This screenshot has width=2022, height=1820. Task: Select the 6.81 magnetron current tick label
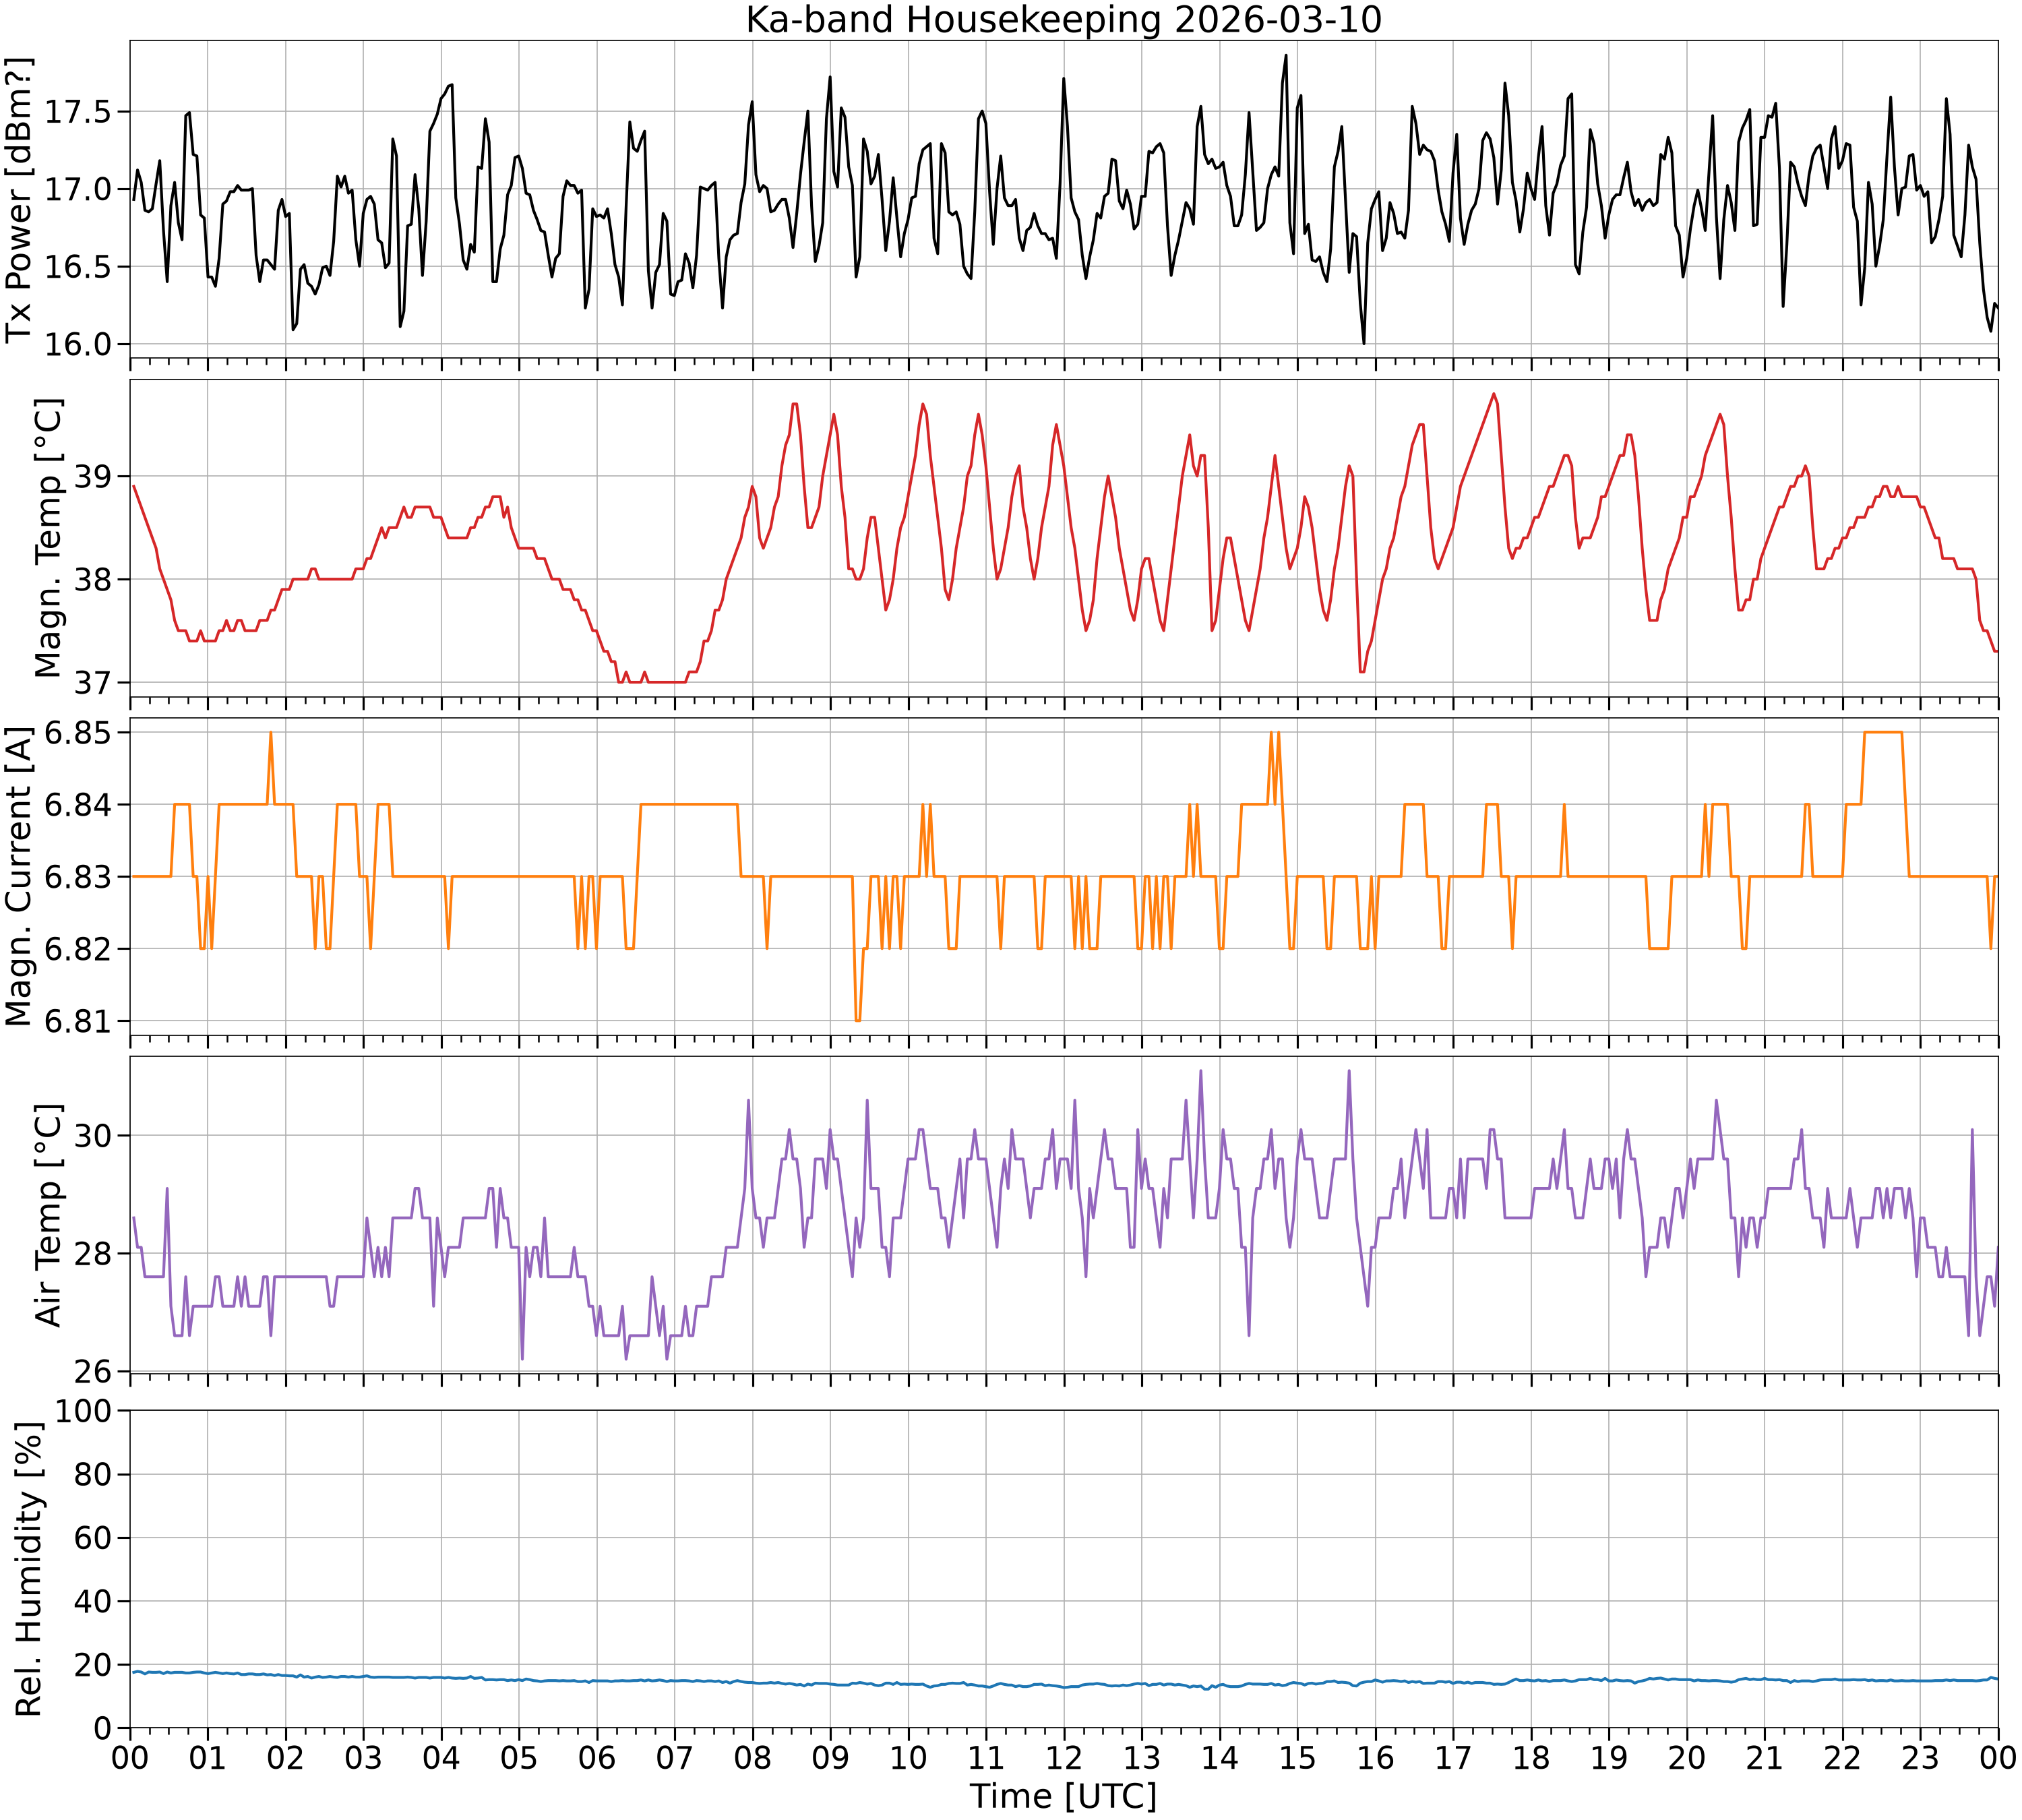[x=79, y=1021]
